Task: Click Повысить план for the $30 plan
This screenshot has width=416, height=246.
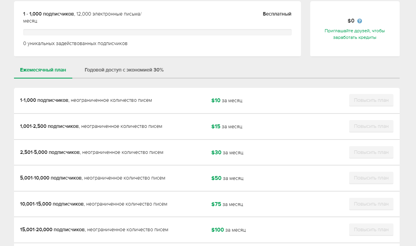Action: (371, 152)
